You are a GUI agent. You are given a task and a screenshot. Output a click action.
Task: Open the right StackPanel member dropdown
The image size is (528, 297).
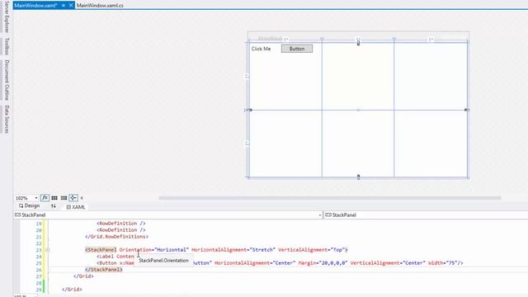426,214
